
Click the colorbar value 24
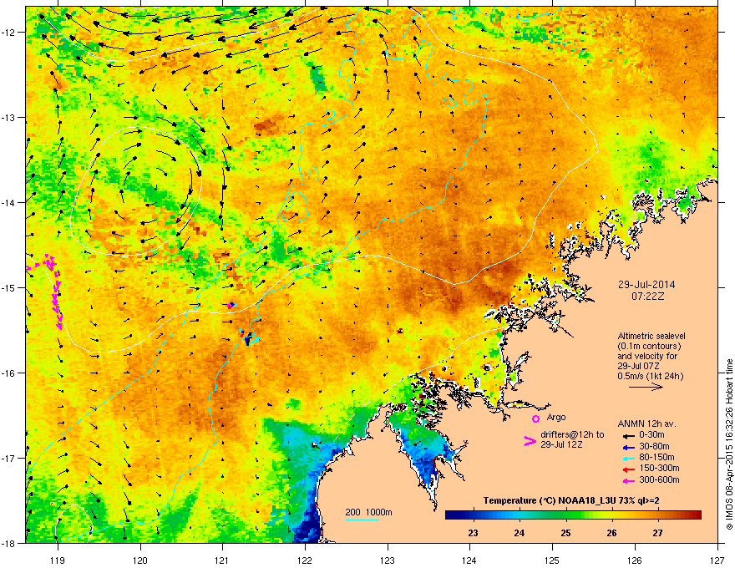tap(519, 533)
